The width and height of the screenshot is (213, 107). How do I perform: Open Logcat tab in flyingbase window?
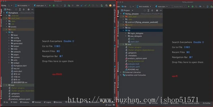coord(47,102)
